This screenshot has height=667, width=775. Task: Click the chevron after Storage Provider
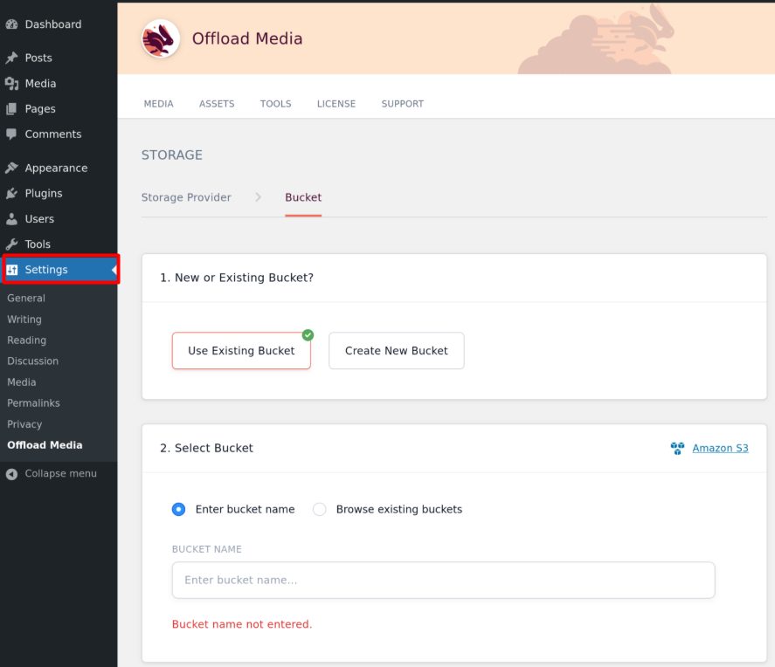[x=258, y=197]
